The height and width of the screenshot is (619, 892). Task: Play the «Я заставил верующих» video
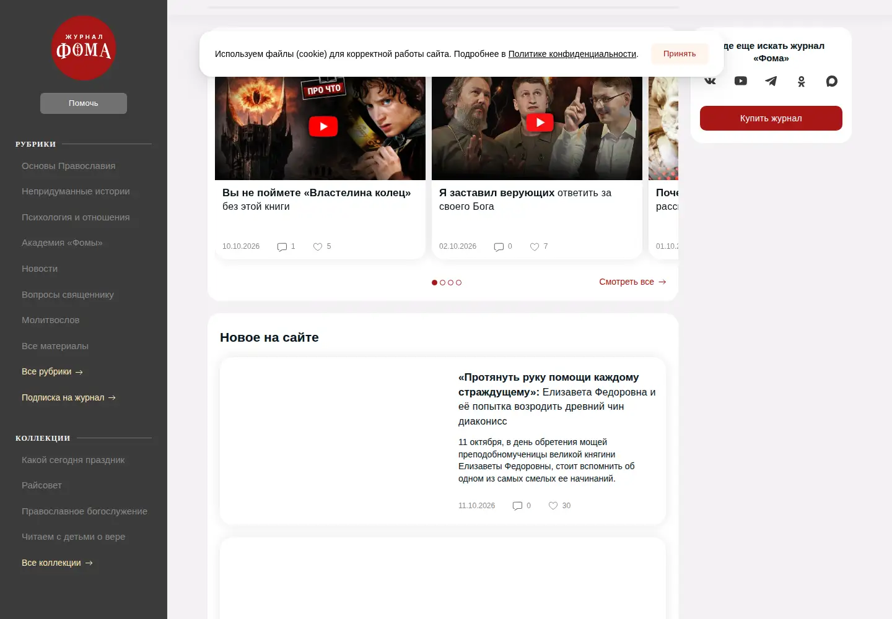(540, 123)
